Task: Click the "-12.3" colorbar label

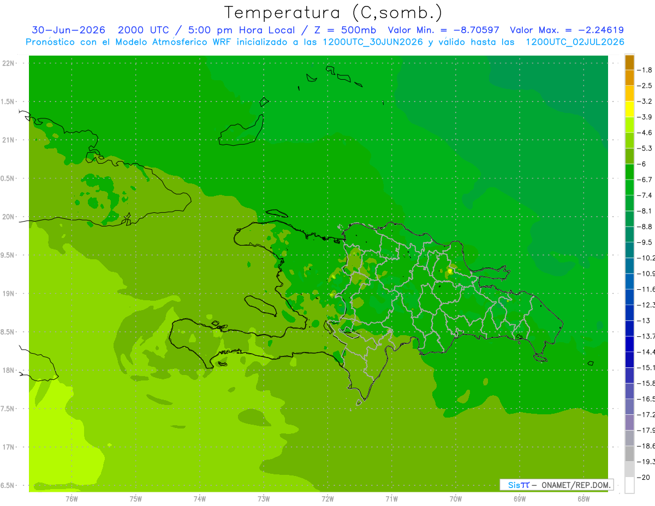Action: (646, 305)
